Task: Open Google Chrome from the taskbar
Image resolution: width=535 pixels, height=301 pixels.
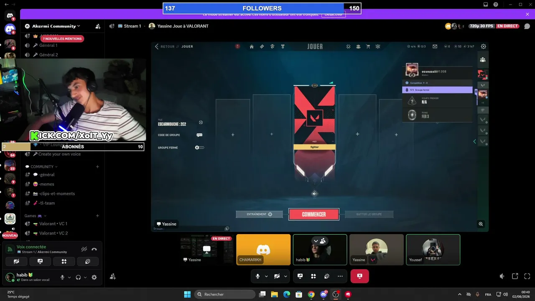Action: coord(311,294)
